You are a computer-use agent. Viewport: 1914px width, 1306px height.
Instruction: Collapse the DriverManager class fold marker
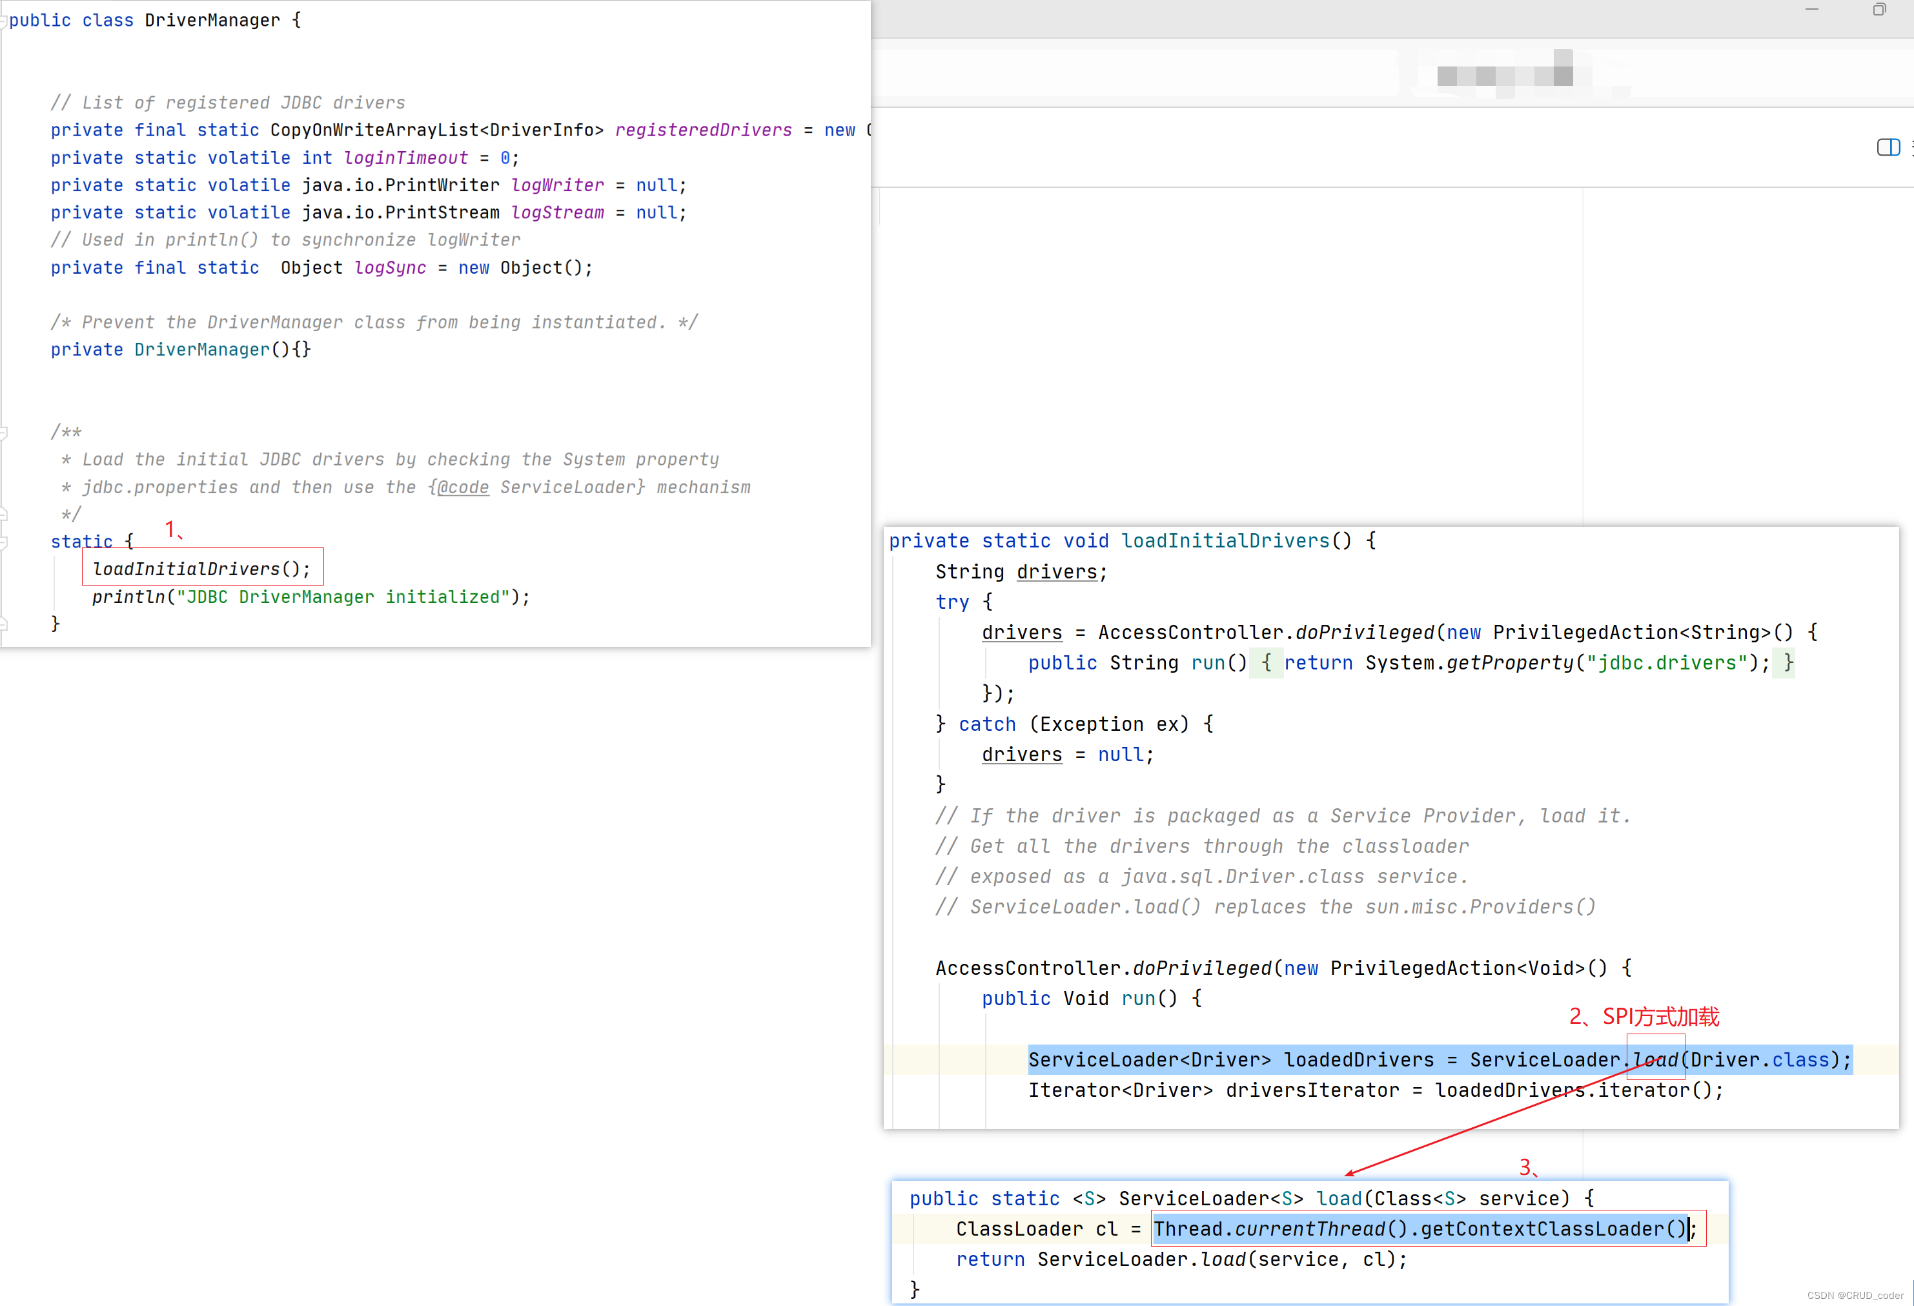click(3, 21)
